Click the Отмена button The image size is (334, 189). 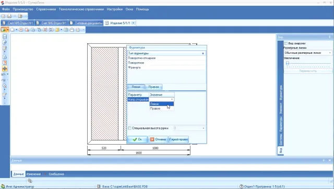coord(158,139)
